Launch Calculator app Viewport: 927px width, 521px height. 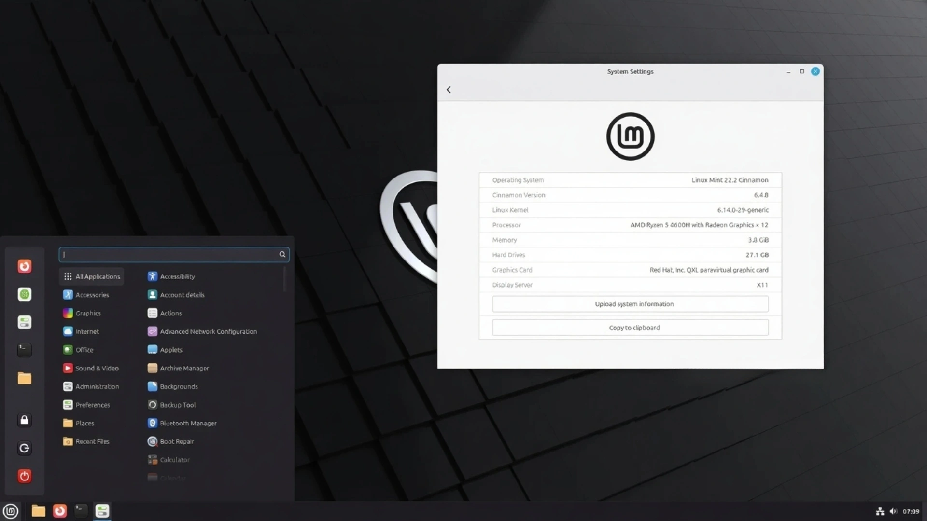(169, 460)
